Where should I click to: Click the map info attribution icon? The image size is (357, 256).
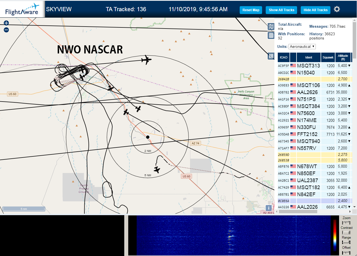click(x=269, y=208)
